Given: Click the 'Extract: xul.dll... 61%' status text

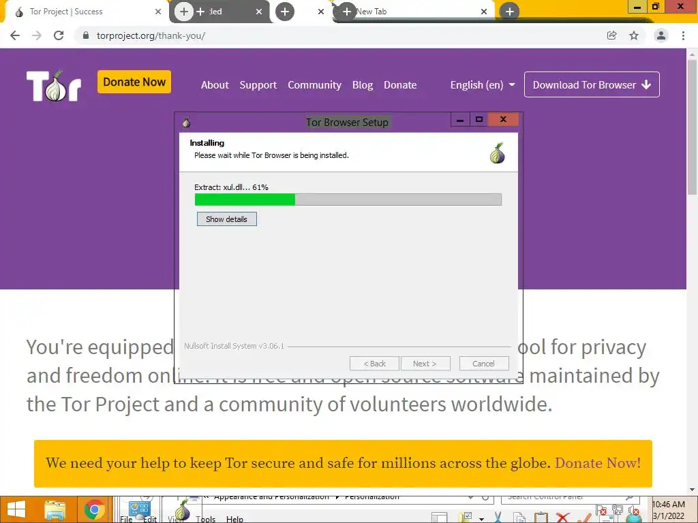Looking at the screenshot, I should click(231, 187).
